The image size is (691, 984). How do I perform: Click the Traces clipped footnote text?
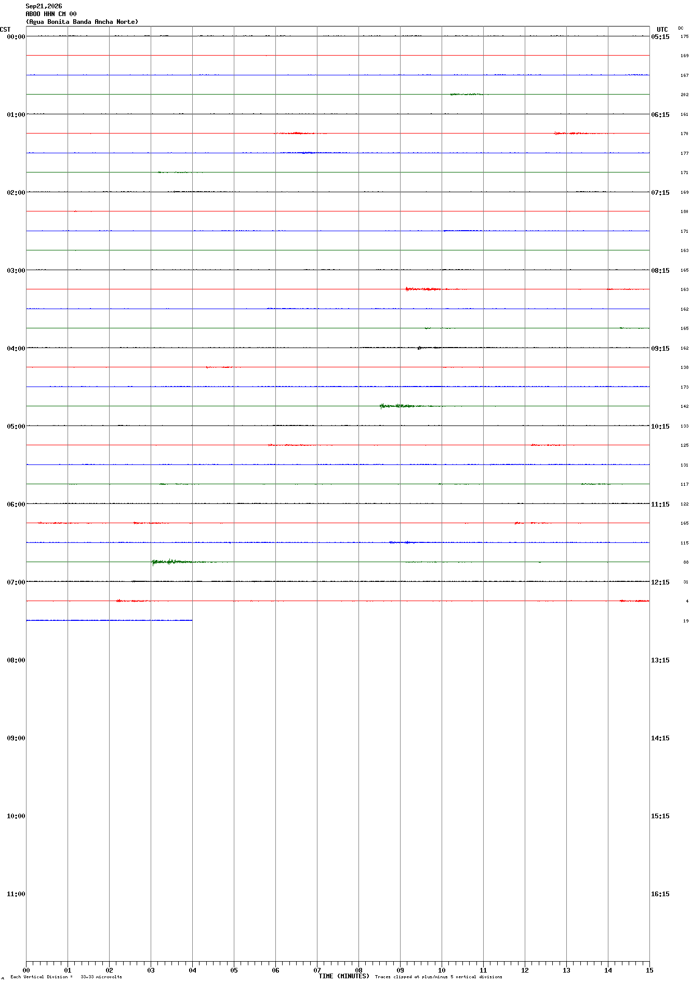coord(438,977)
